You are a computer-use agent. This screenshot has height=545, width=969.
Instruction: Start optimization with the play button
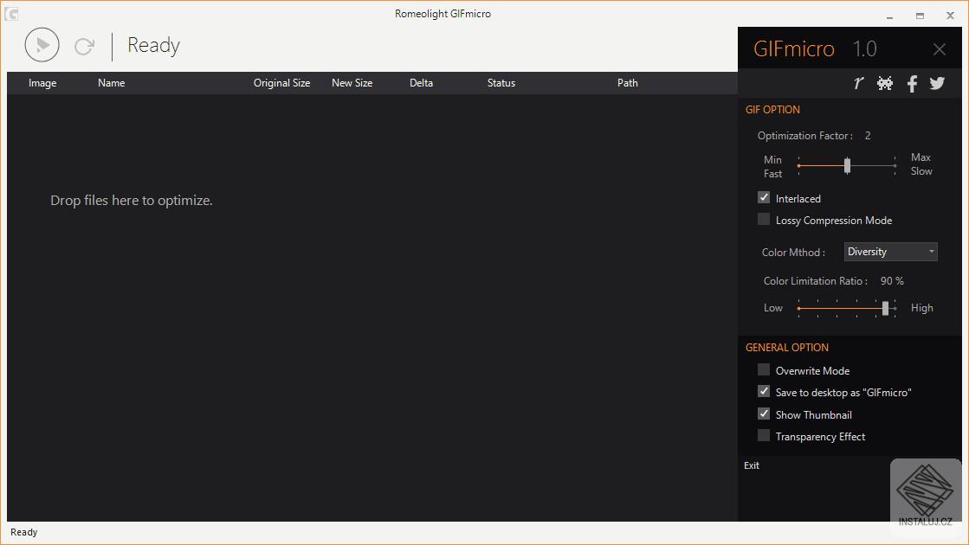click(42, 44)
